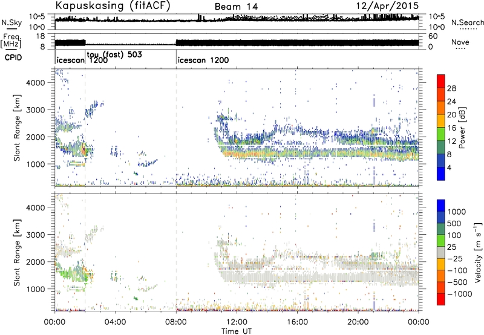Click the 'Power [dB]' colorbar title
The height and width of the screenshot is (335, 484).
(462, 128)
